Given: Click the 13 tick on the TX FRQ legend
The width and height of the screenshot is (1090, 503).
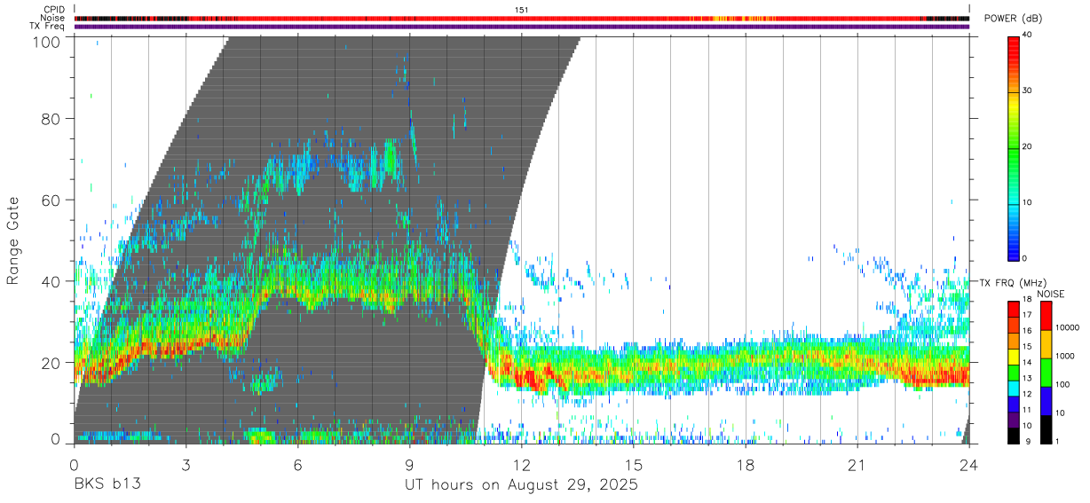Looking at the screenshot, I should pyautogui.click(x=1027, y=379).
